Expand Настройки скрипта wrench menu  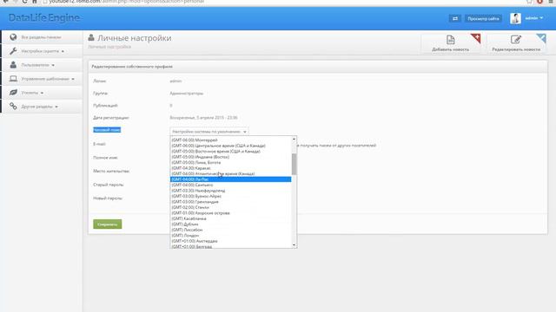click(42, 51)
